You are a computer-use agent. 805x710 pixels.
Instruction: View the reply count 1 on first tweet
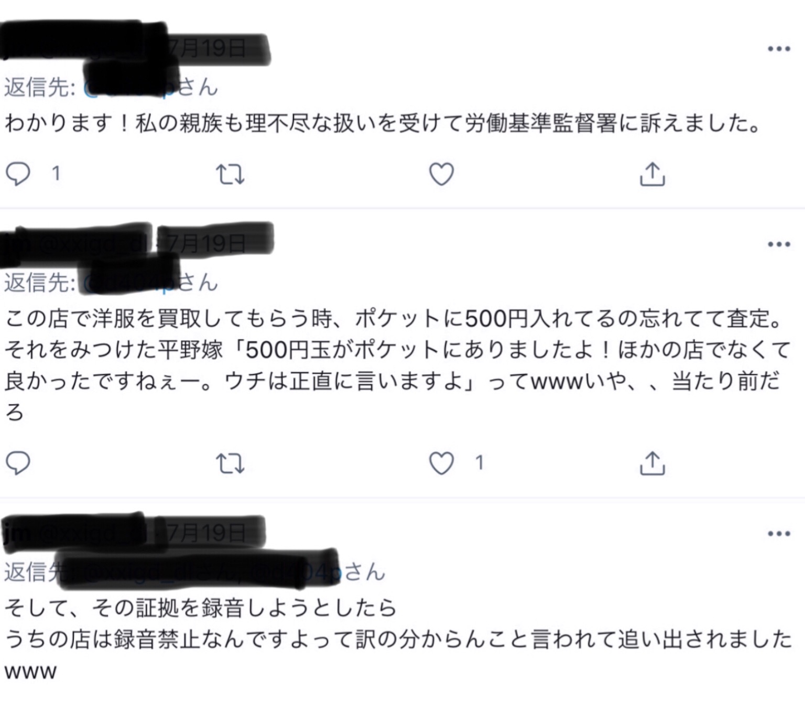(56, 174)
